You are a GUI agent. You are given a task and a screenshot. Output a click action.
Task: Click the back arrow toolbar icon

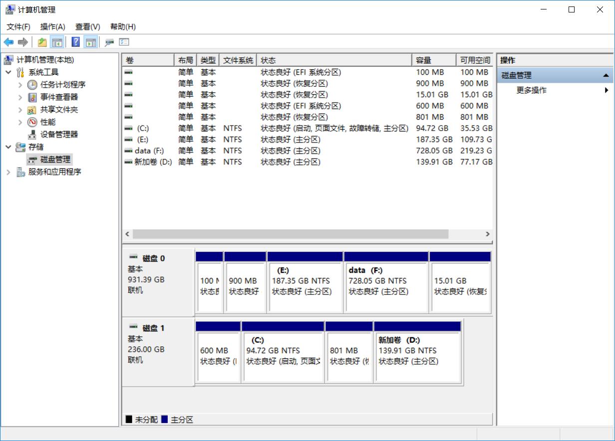click(8, 42)
